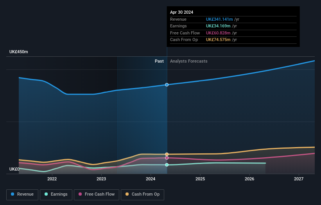Click the orange Cash From Op data point
This screenshot has height=205, width=321.
point(167,154)
